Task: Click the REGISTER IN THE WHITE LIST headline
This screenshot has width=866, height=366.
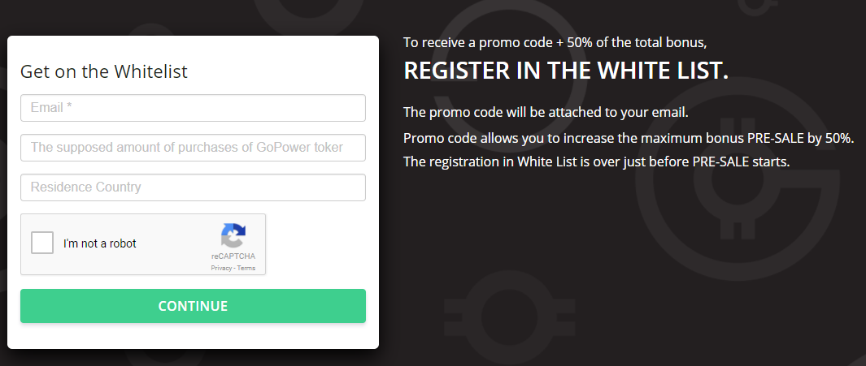Action: coord(566,71)
